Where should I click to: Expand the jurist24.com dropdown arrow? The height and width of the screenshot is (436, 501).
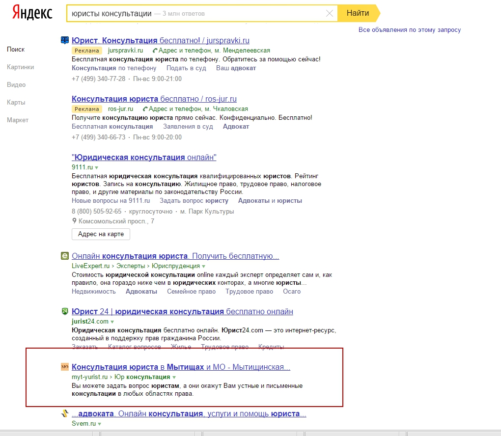click(x=112, y=322)
